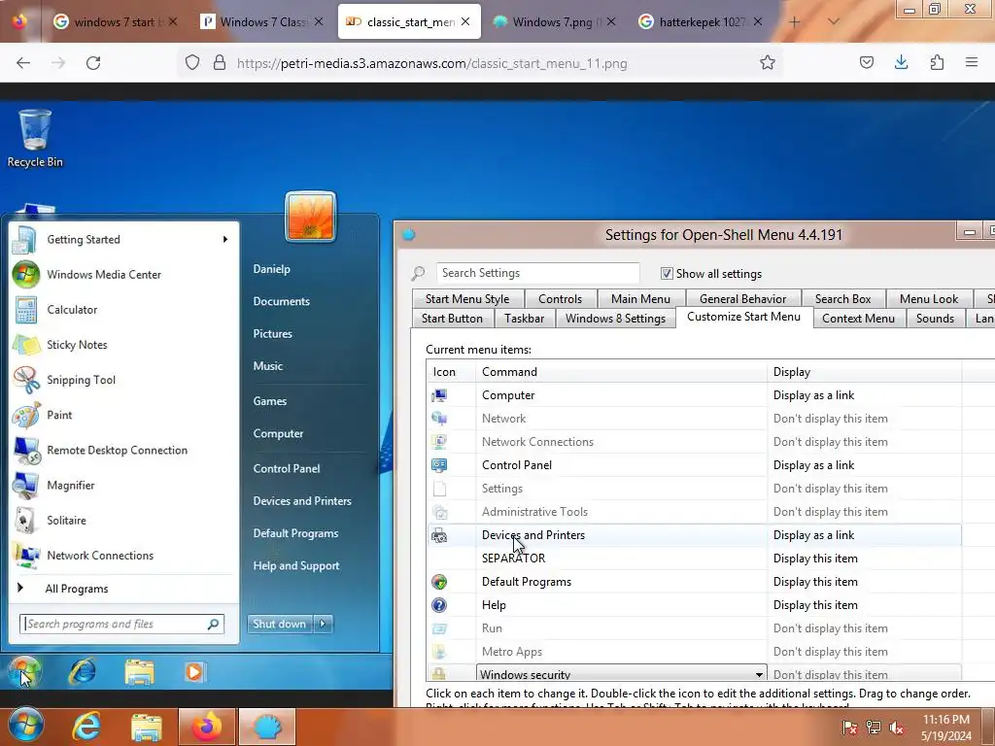995x746 pixels.
Task: Open Windows Start button on taskbar
Action: [26, 727]
